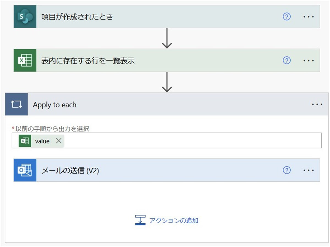The height and width of the screenshot is (247, 330).
Task: Click the 以前の手順から出力を選択 input field
Action: click(x=193, y=141)
